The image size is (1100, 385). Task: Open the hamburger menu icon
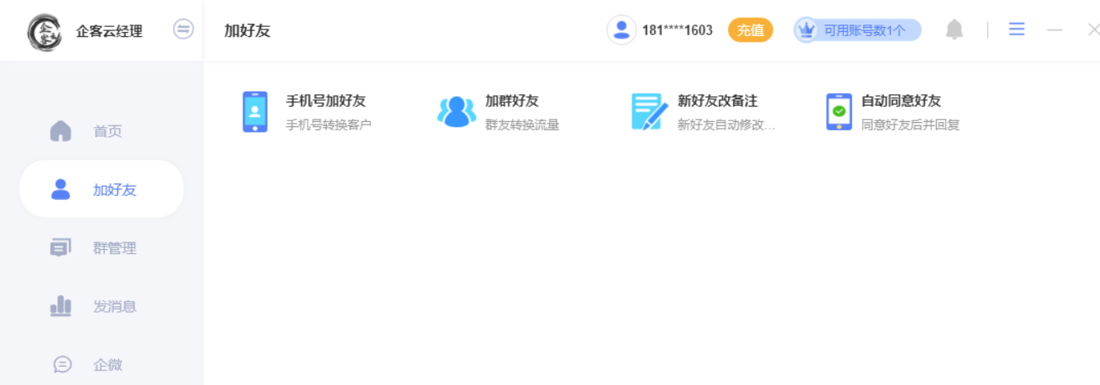pos(1016,29)
